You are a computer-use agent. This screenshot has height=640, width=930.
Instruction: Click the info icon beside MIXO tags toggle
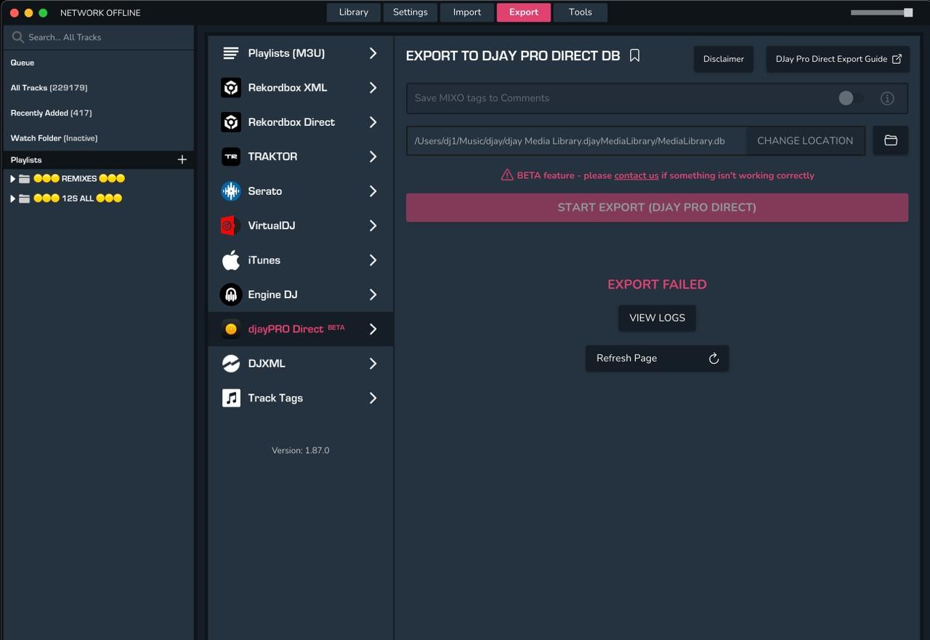pyautogui.click(x=887, y=98)
